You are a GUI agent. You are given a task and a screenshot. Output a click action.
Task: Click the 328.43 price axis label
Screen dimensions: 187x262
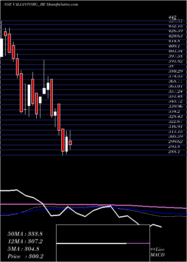tap(175, 116)
